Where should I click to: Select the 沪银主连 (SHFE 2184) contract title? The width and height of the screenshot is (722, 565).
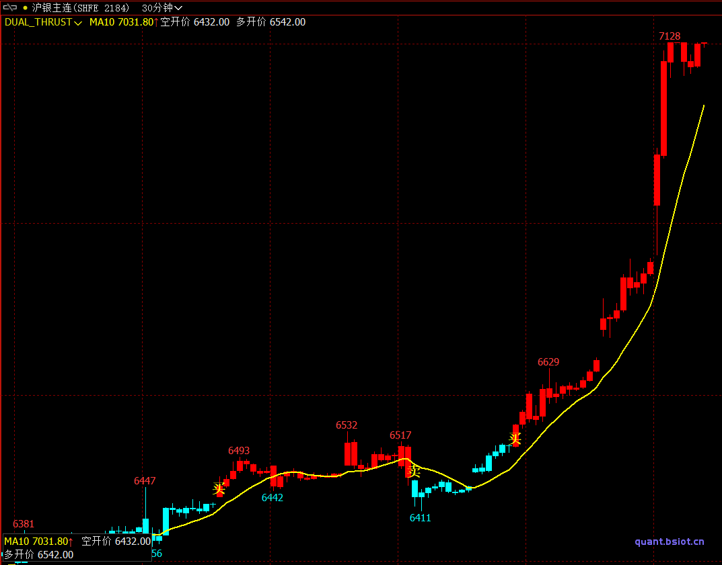tap(81, 8)
